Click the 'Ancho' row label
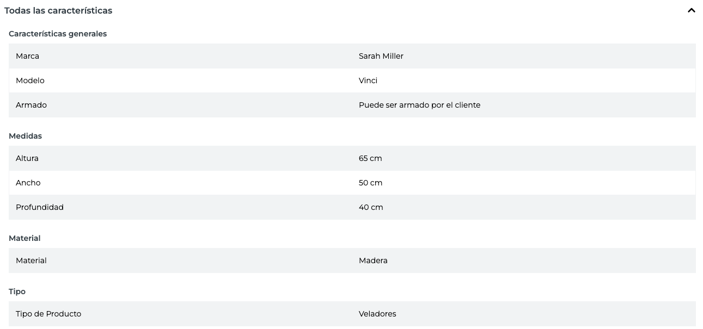 click(x=28, y=183)
